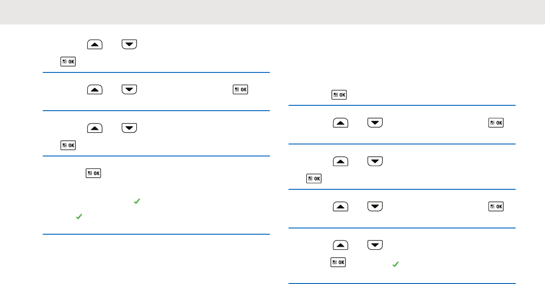Click the green checkmark in the bottom-right step
The height and width of the screenshot is (284, 545).
[394, 264]
